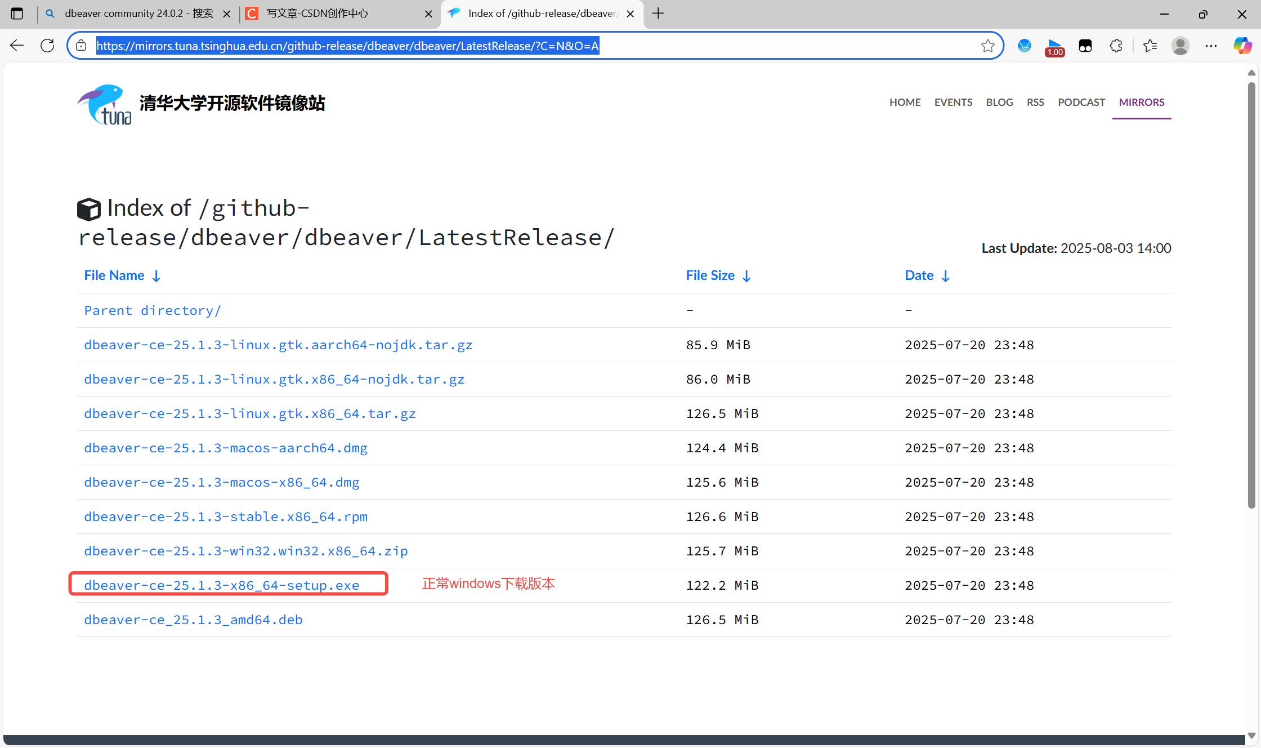
Task: Select the Index of /github-release tab
Action: pyautogui.click(x=542, y=14)
